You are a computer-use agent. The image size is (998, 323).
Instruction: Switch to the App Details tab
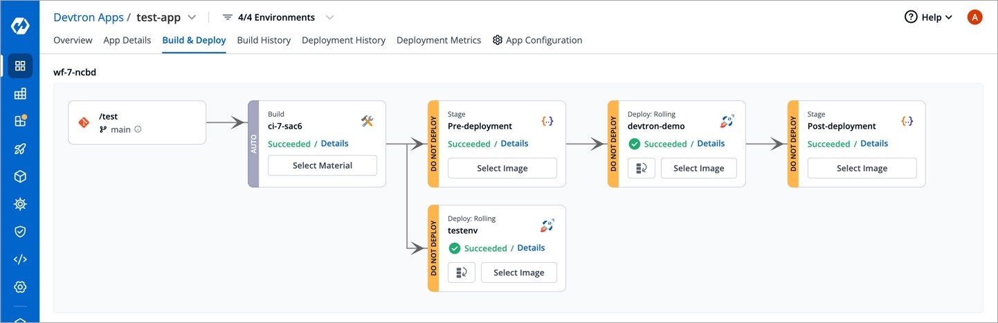(x=127, y=40)
